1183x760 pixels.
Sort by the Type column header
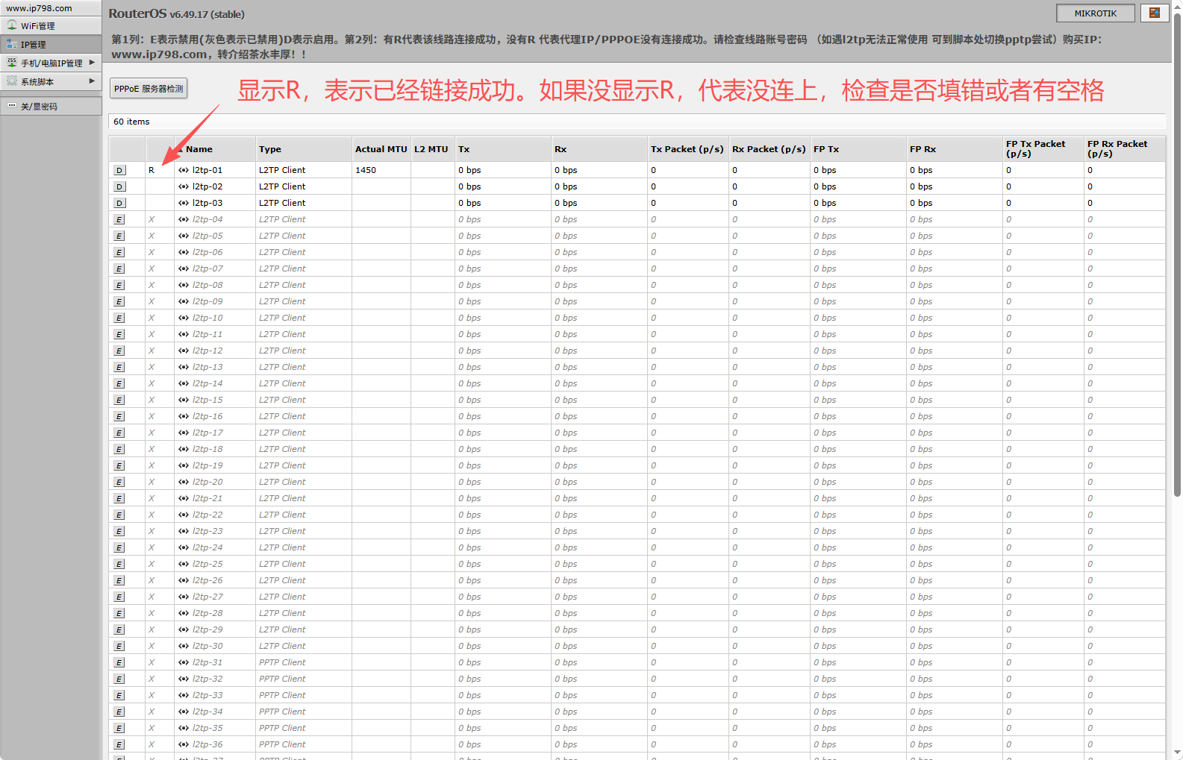tap(304, 149)
